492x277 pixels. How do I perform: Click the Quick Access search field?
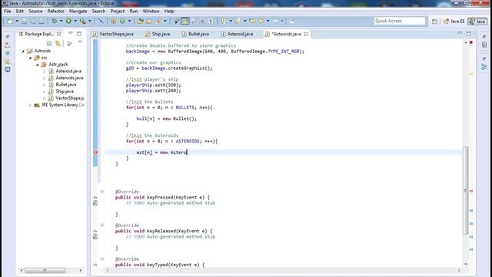coord(400,21)
